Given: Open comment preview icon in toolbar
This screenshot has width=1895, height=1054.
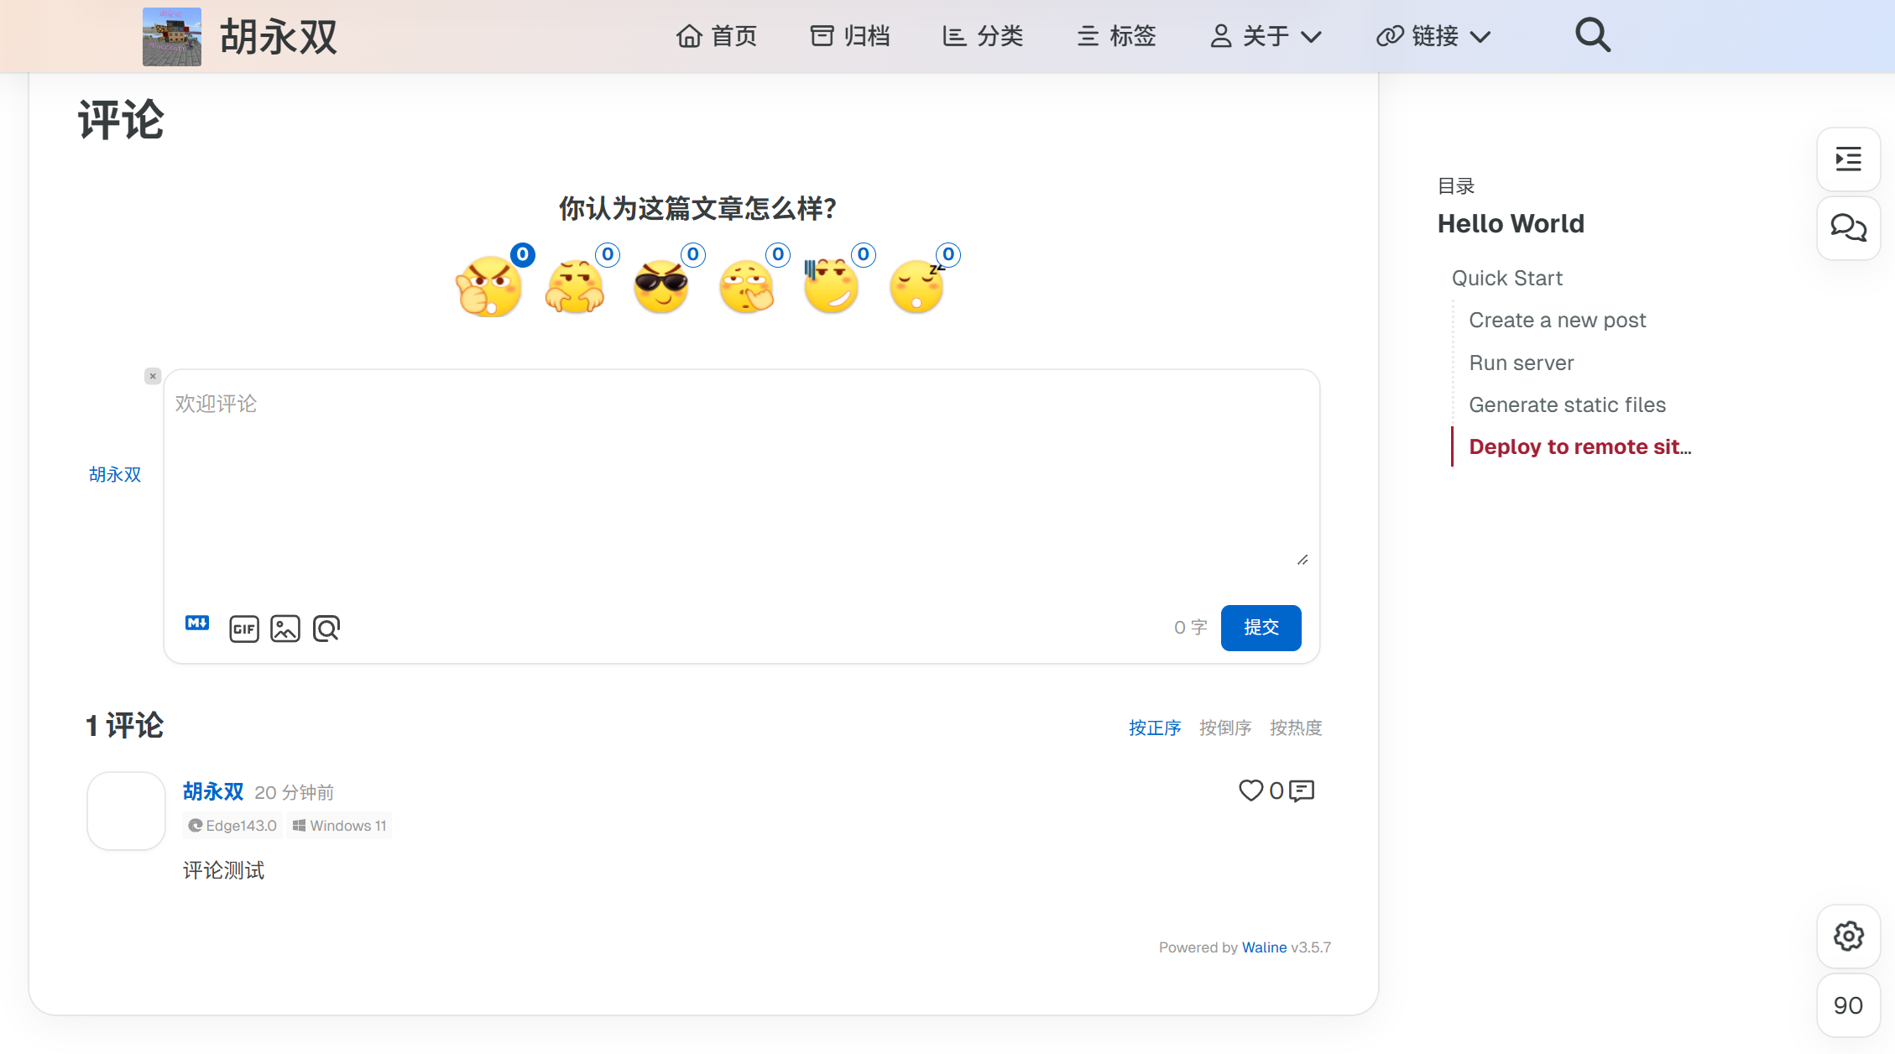Looking at the screenshot, I should click(x=326, y=629).
